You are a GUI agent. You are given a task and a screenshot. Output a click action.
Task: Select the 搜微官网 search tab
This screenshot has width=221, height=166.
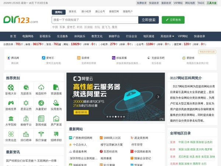point(114,11)
